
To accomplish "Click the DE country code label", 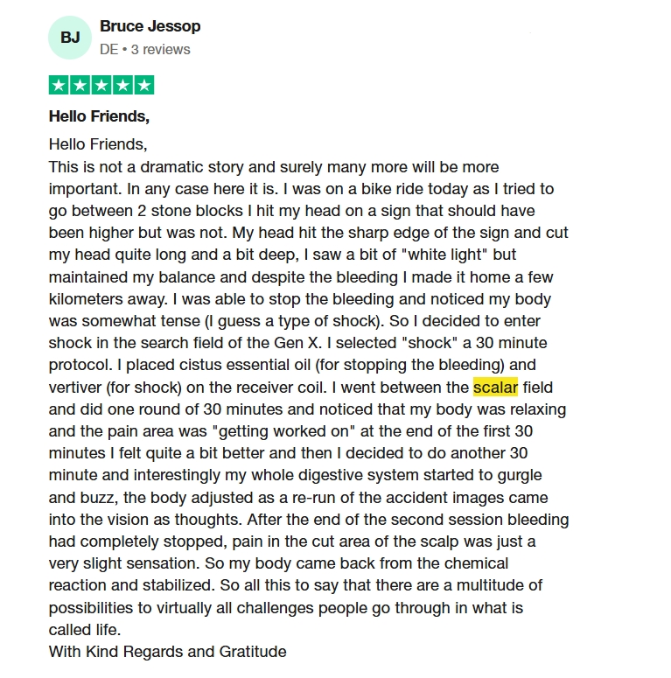I will (108, 50).
